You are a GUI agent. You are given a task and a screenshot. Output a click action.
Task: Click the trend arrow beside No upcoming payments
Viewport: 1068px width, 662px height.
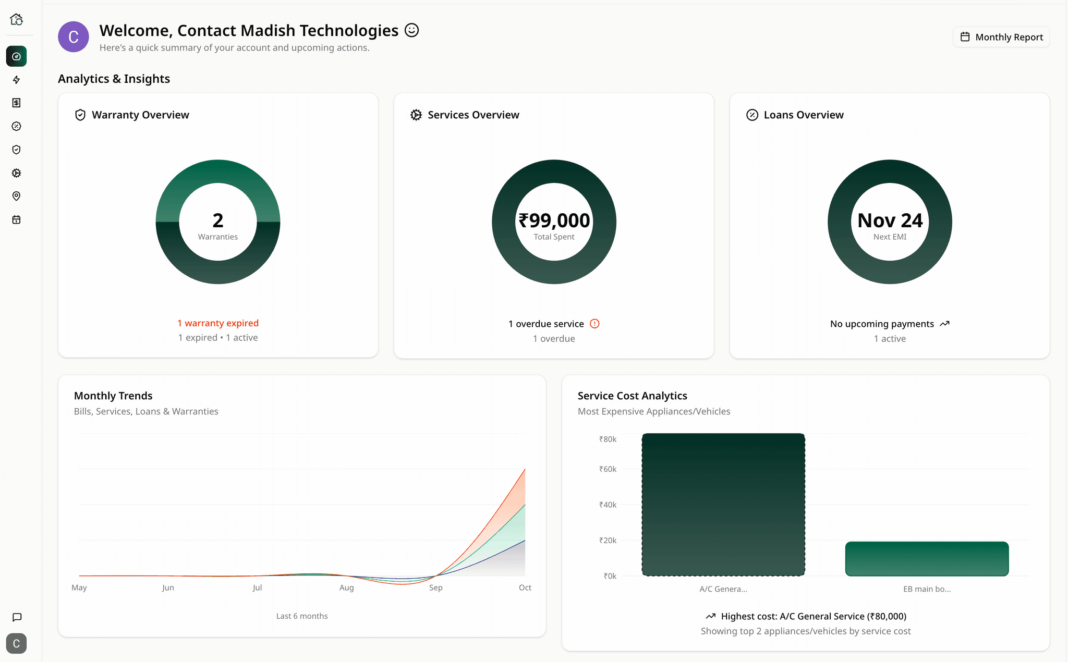[944, 323]
